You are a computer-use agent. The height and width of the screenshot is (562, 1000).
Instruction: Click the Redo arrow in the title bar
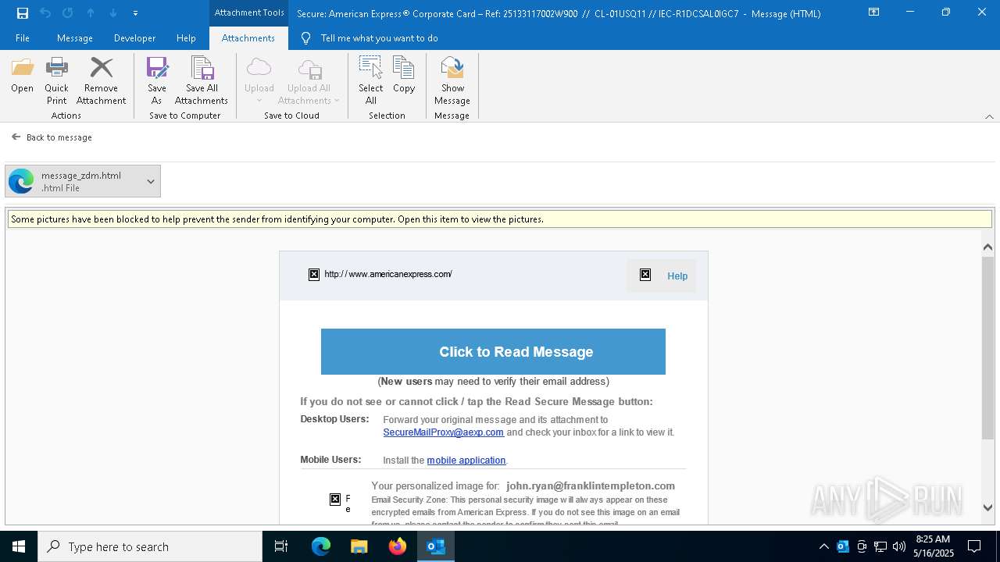(x=68, y=12)
